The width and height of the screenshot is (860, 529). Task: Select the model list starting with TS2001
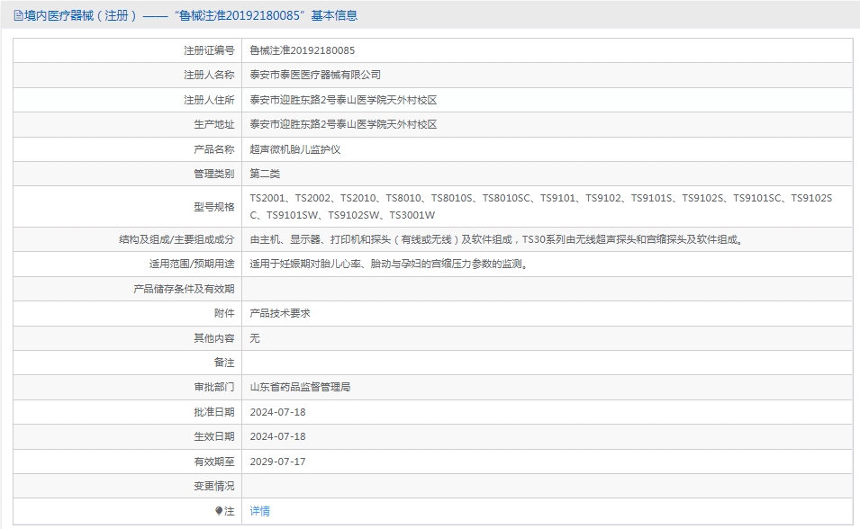(541, 207)
